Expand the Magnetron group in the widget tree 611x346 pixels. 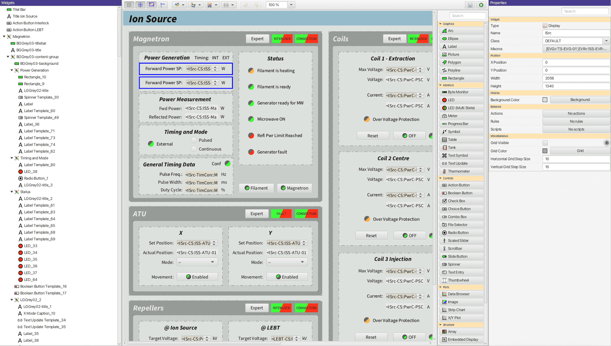click(x=4, y=36)
